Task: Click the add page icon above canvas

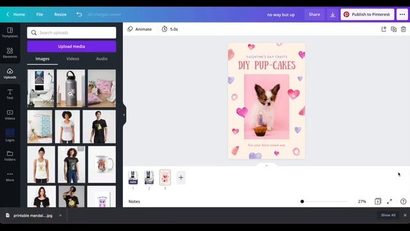Action: point(384,29)
